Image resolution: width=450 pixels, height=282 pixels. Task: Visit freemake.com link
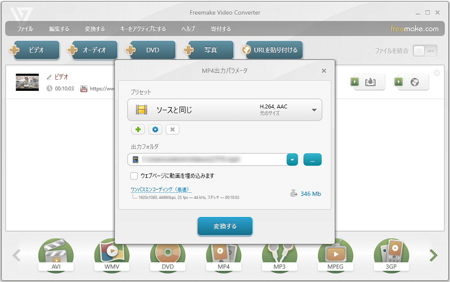pos(414,29)
